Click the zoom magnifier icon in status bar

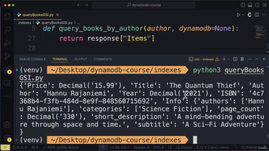pyautogui.click(x=103, y=147)
